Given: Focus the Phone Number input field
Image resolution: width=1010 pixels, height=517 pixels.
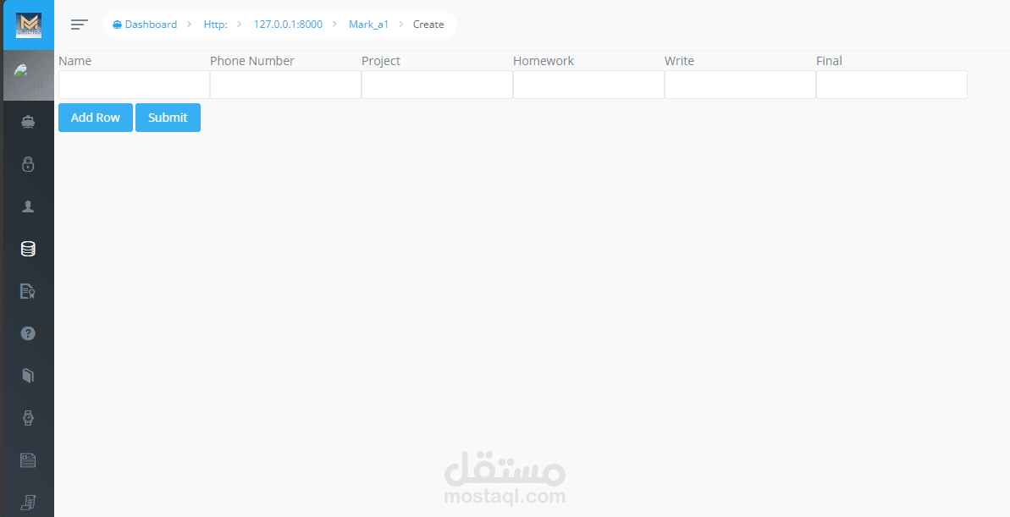Looking at the screenshot, I should click(x=285, y=85).
